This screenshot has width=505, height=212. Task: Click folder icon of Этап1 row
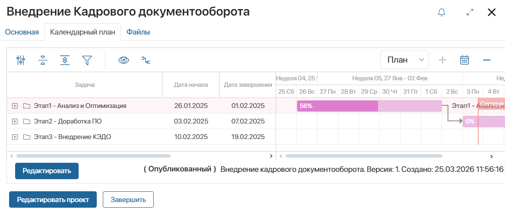click(26, 106)
